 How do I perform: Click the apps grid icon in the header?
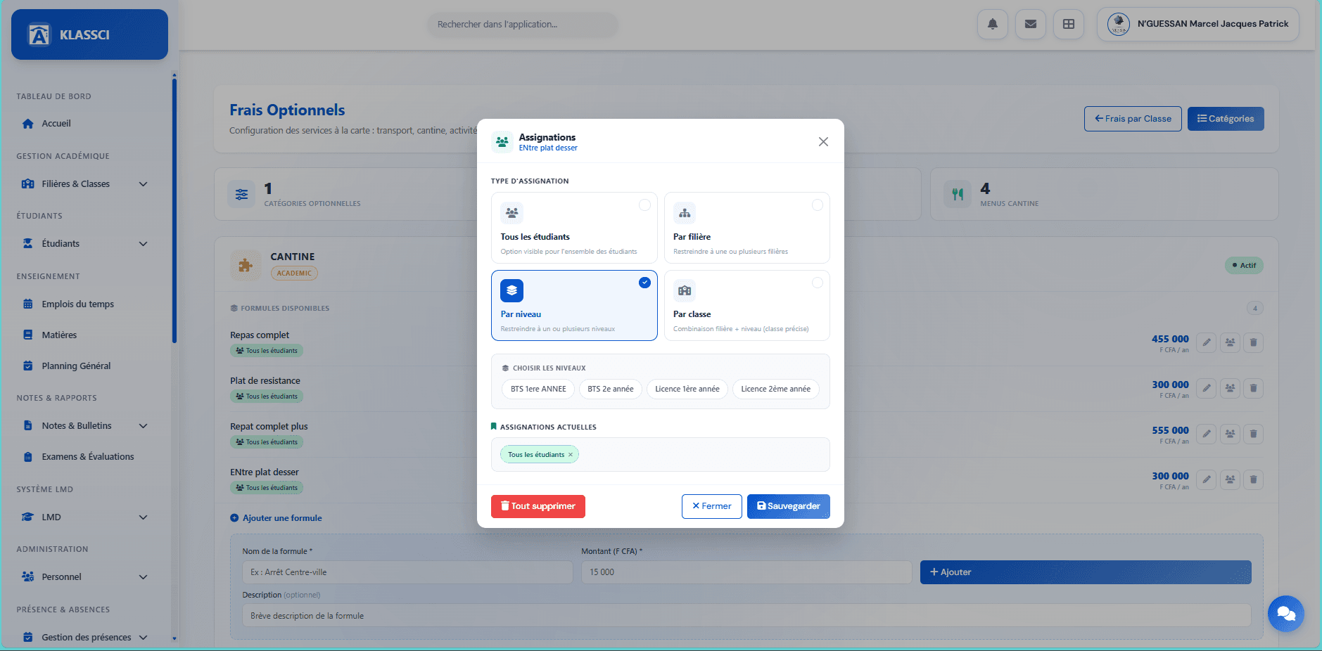point(1068,24)
